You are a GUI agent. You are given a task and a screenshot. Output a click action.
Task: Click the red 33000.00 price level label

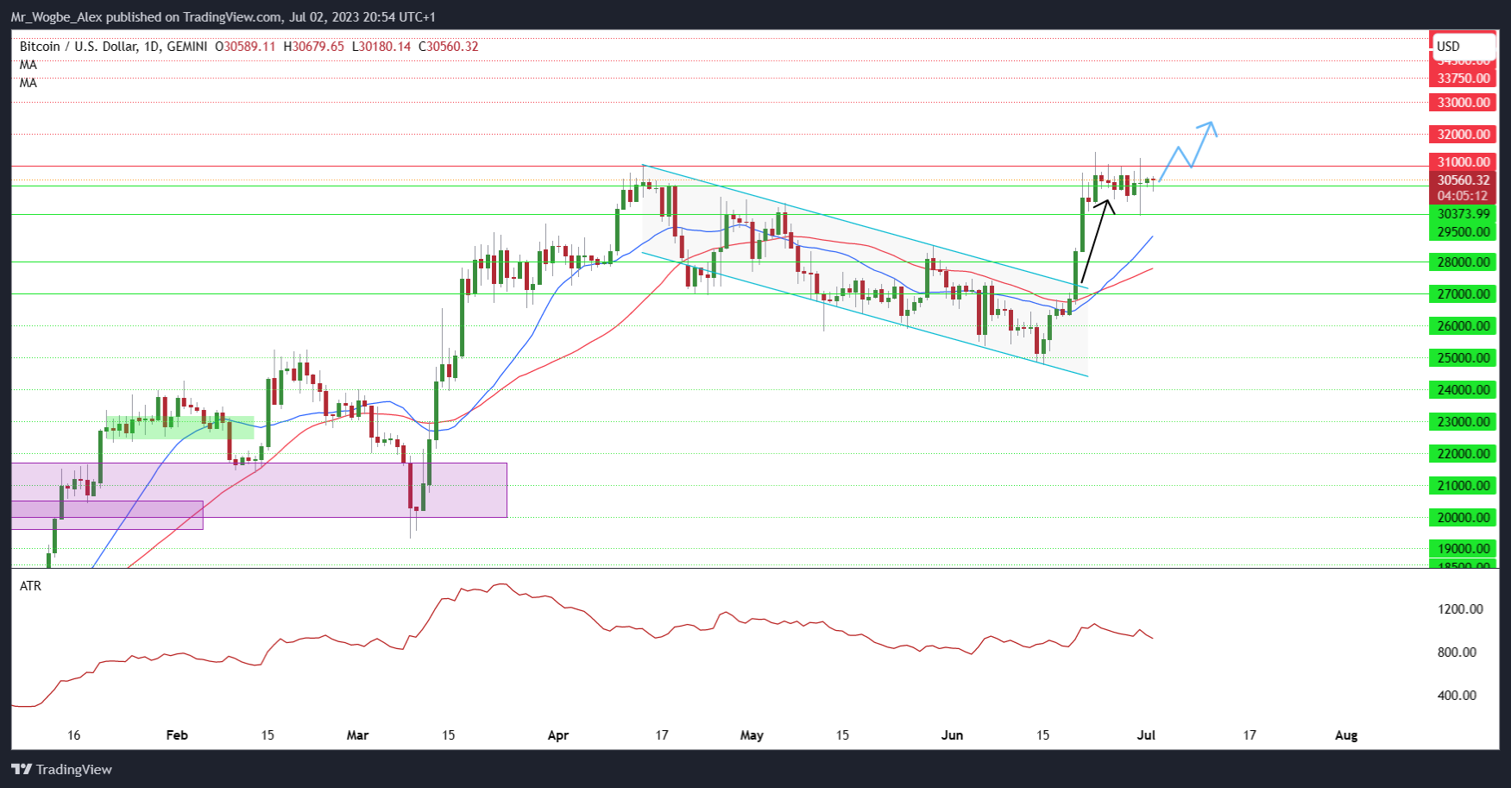pyautogui.click(x=1463, y=103)
